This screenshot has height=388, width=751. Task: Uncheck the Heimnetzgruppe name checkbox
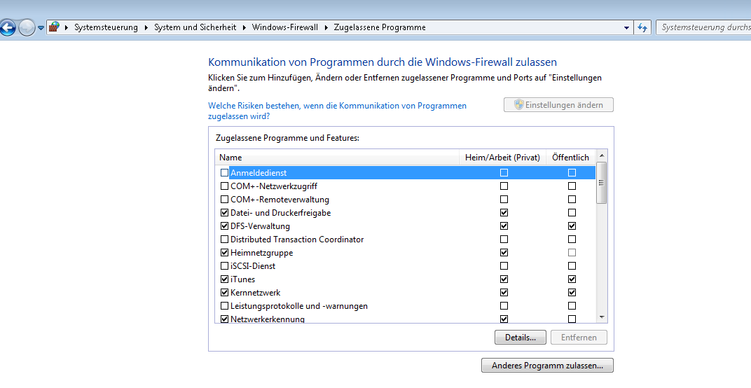(224, 252)
